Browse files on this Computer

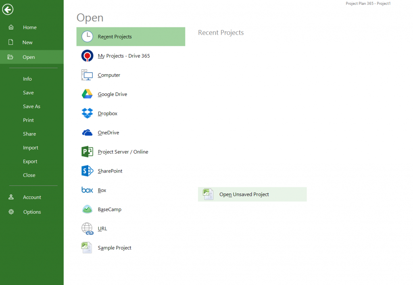(109, 75)
